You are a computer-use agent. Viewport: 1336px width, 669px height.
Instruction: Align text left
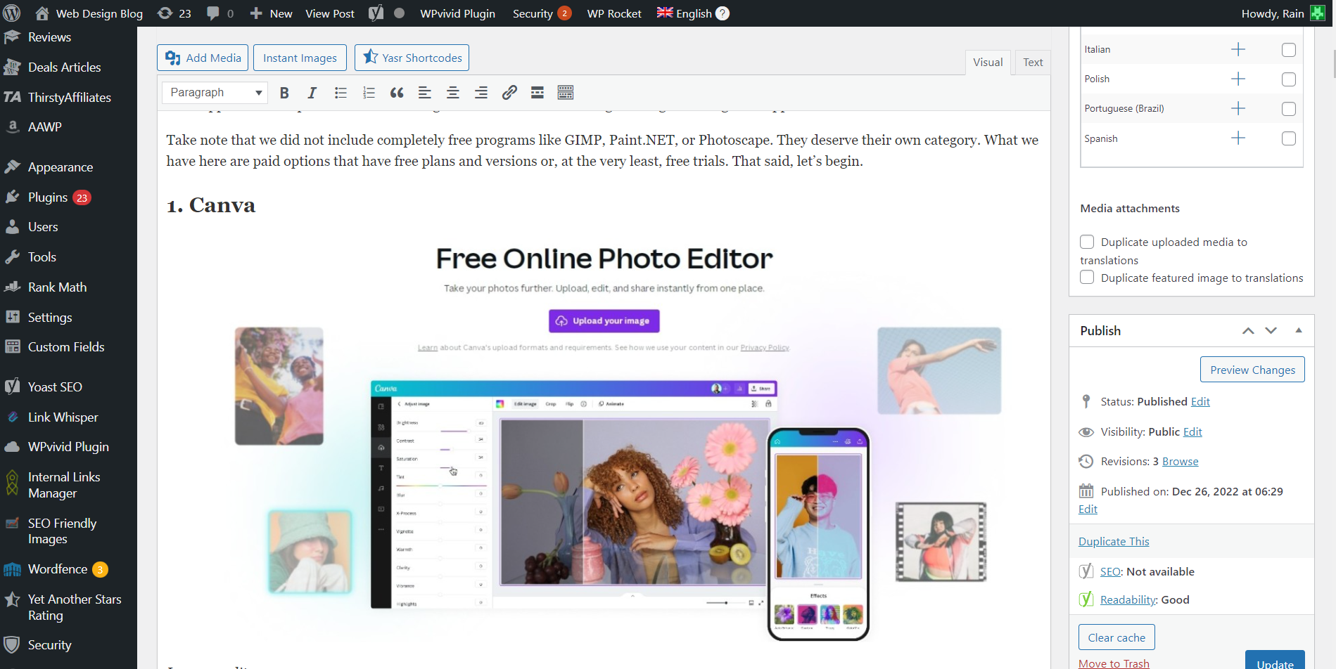[x=425, y=93]
